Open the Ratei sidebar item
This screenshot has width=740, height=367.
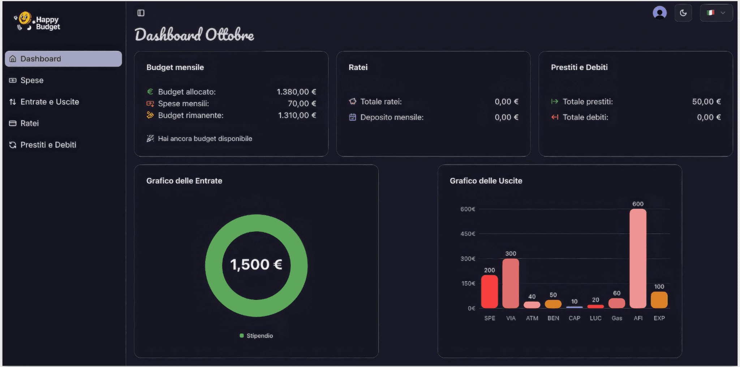click(29, 123)
